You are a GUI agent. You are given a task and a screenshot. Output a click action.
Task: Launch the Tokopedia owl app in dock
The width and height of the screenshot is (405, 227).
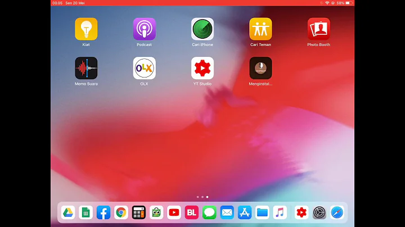tap(156, 212)
